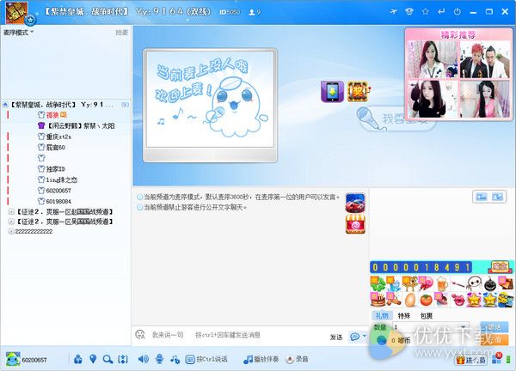Expand the 222222222222 channel node
Screen dimensions: 516x371
point(11,231)
